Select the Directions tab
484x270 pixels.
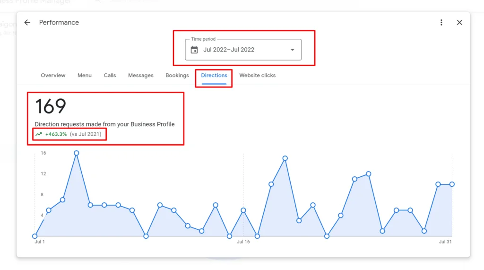(214, 76)
